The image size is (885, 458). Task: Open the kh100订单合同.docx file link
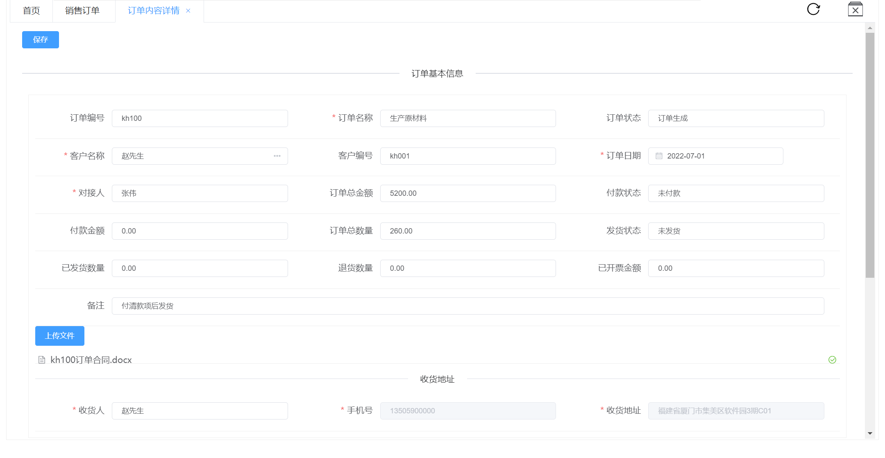[x=91, y=360]
